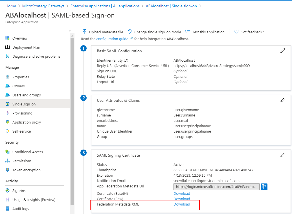Click the edit pencil for Basic SAML Configuration
The height and width of the screenshot is (214, 292).
[x=282, y=51]
